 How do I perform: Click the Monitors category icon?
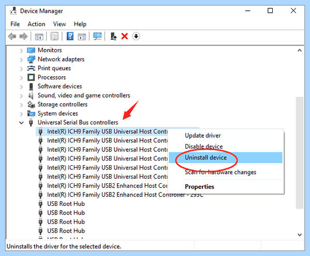pos(31,50)
